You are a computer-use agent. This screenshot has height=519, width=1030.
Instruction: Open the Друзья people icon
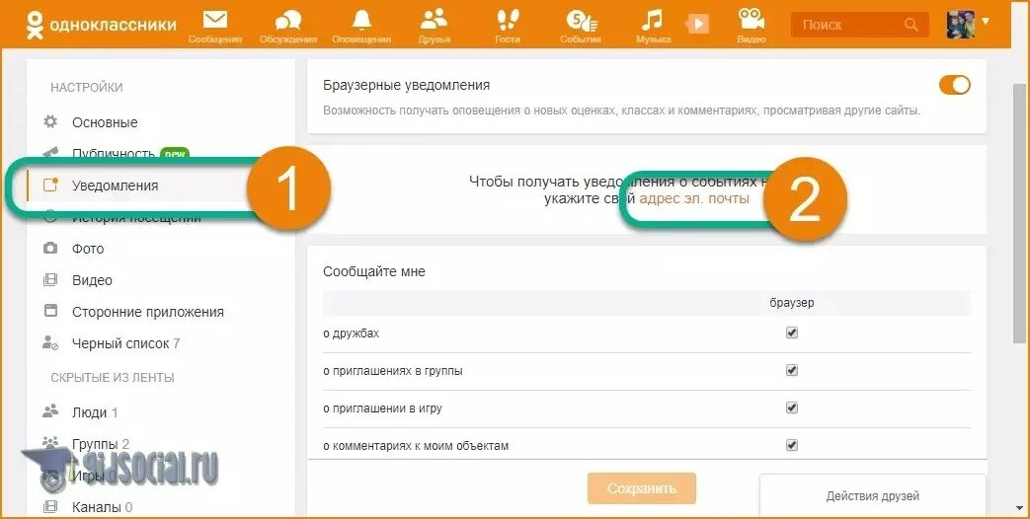(x=434, y=21)
